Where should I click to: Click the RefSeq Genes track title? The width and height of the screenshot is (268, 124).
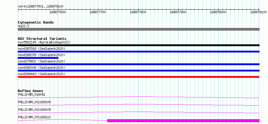[31, 91]
